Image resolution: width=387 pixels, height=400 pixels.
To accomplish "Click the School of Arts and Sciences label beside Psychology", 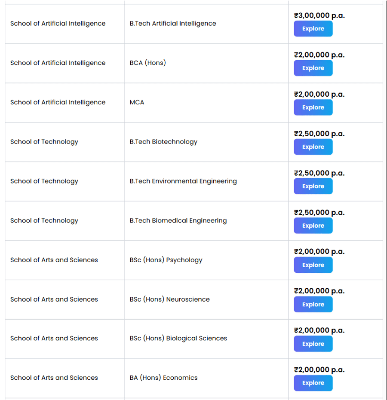I will pyautogui.click(x=54, y=260).
